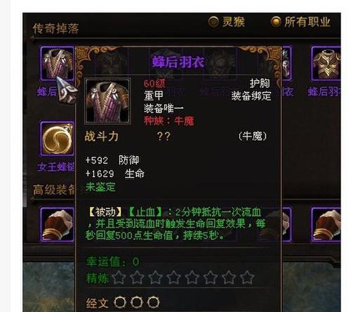The image size is (351, 312).
Task: Click the 蜂后羽衣 label under golden armor
Action: (x=324, y=91)
